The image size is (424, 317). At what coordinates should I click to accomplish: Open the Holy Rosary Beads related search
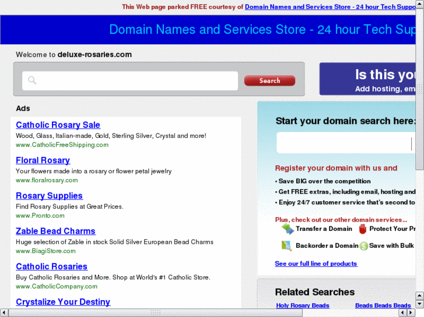(303, 305)
